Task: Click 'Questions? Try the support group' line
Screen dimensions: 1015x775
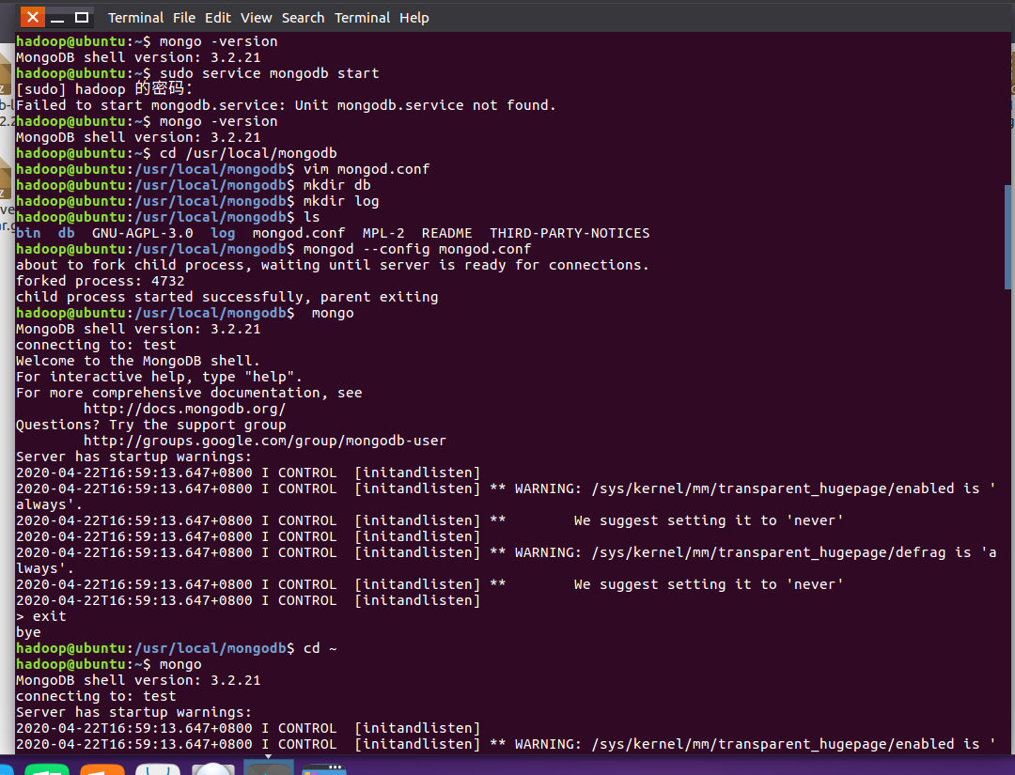Action: 150,425
